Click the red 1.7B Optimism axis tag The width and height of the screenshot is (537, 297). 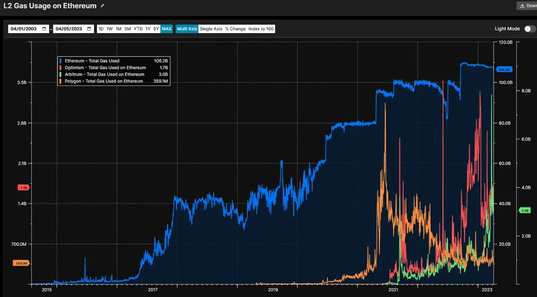pyautogui.click(x=23, y=188)
